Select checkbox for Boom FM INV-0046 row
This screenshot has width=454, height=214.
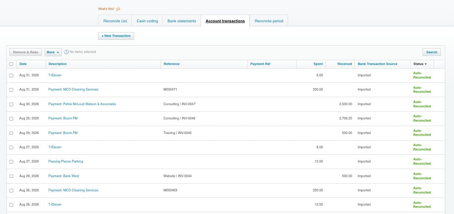point(11,118)
